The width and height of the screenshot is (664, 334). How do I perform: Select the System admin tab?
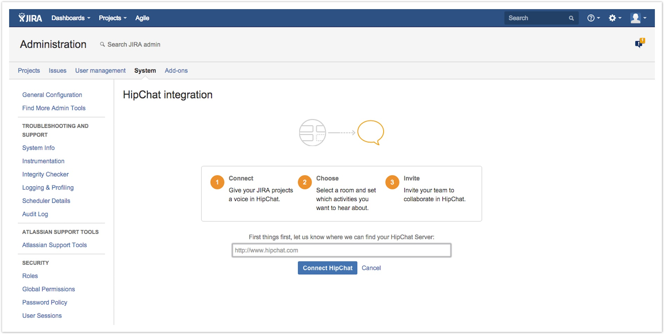[x=145, y=71]
